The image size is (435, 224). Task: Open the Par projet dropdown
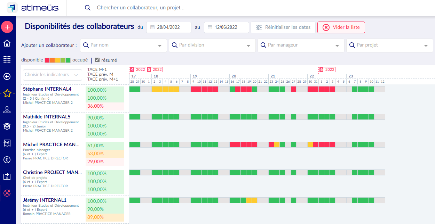[x=390, y=45]
